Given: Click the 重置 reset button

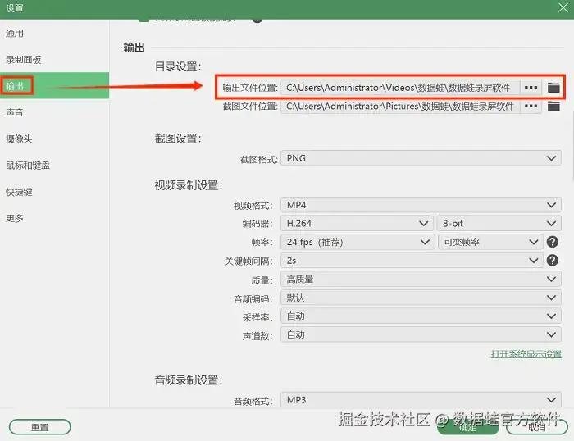Looking at the screenshot, I should click(39, 427).
